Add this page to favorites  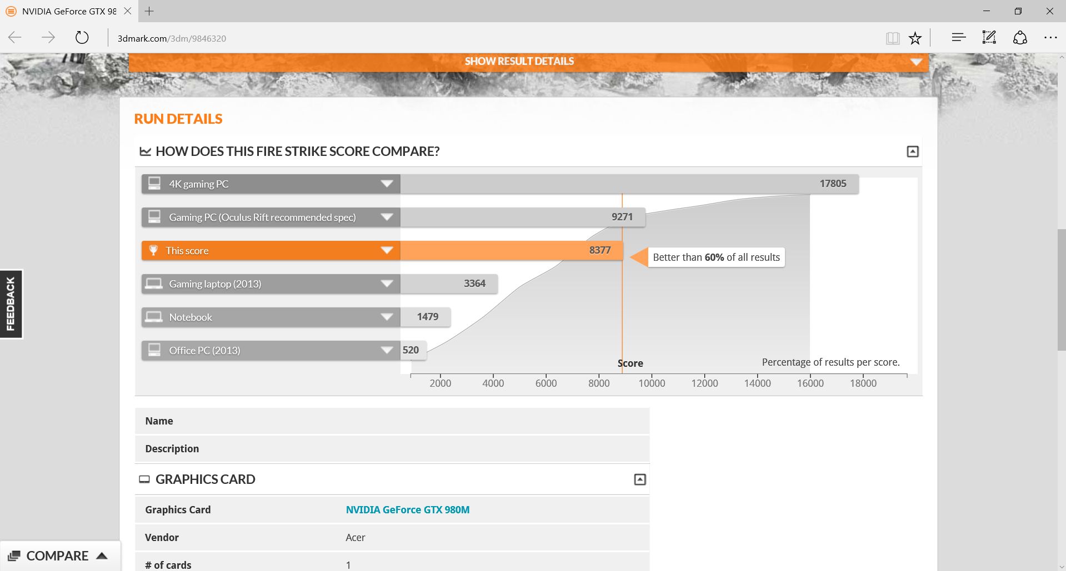tap(915, 38)
